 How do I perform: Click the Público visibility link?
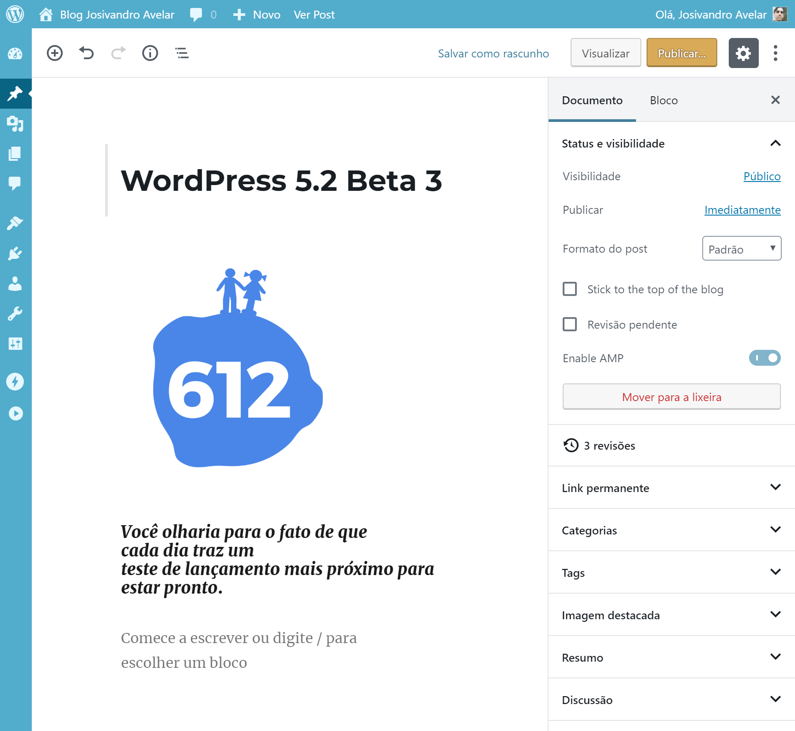click(762, 176)
